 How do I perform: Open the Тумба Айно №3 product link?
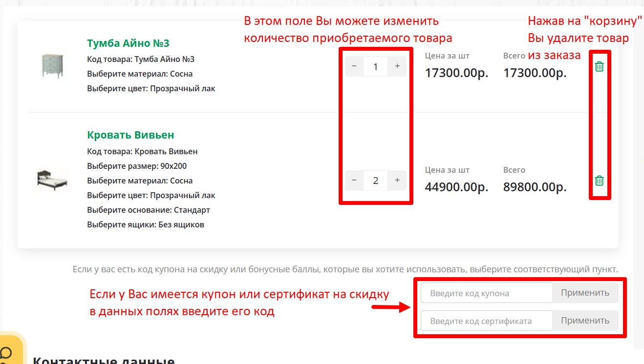[x=128, y=43]
